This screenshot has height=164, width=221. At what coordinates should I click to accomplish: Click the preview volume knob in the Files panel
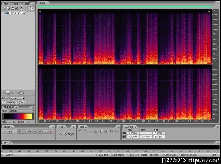click(21, 93)
